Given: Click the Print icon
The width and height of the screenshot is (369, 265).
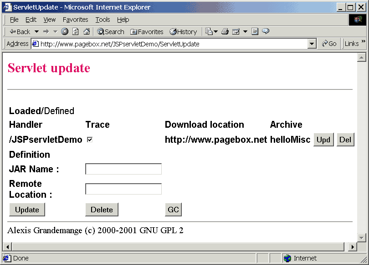Looking at the screenshot, I should click(x=225, y=31).
